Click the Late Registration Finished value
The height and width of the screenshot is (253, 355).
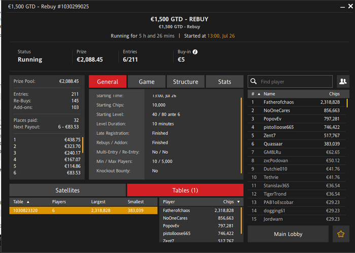(x=160, y=133)
